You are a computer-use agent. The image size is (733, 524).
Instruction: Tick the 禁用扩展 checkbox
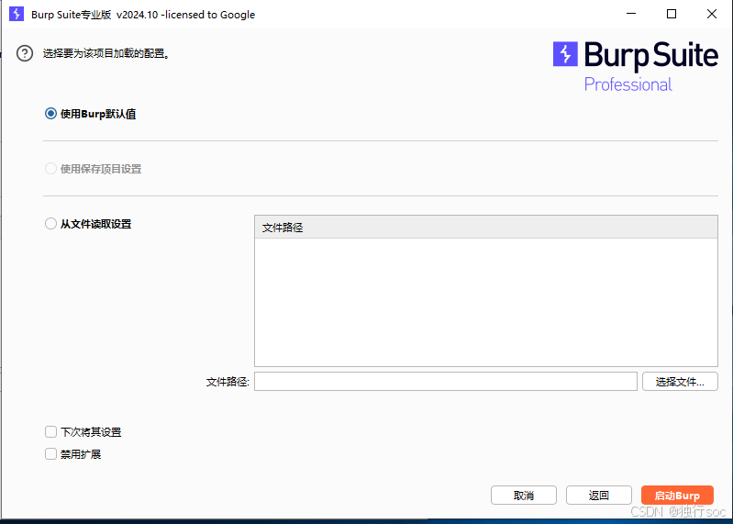(x=50, y=454)
